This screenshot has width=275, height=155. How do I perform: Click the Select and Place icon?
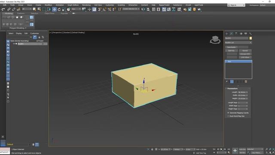[69, 9]
